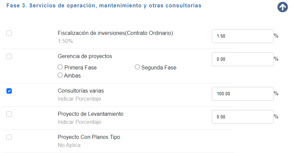Focus the Fiscalización percentage field showing 1.50
The width and height of the screenshot is (294, 153).
pyautogui.click(x=243, y=36)
